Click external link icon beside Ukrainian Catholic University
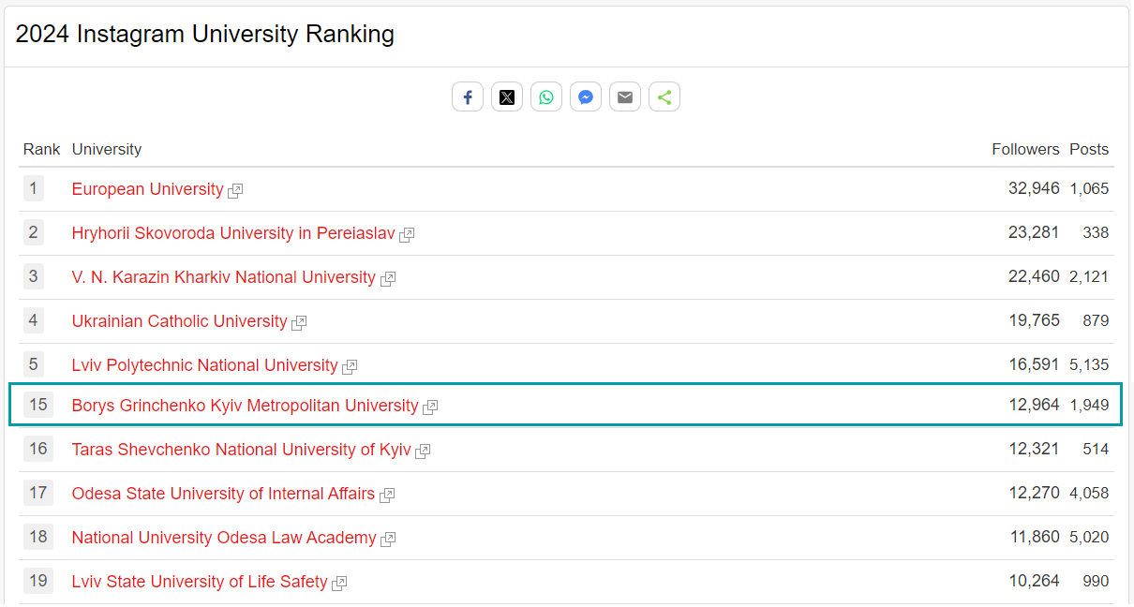Screen dimensions: 1134x607 point(299,322)
